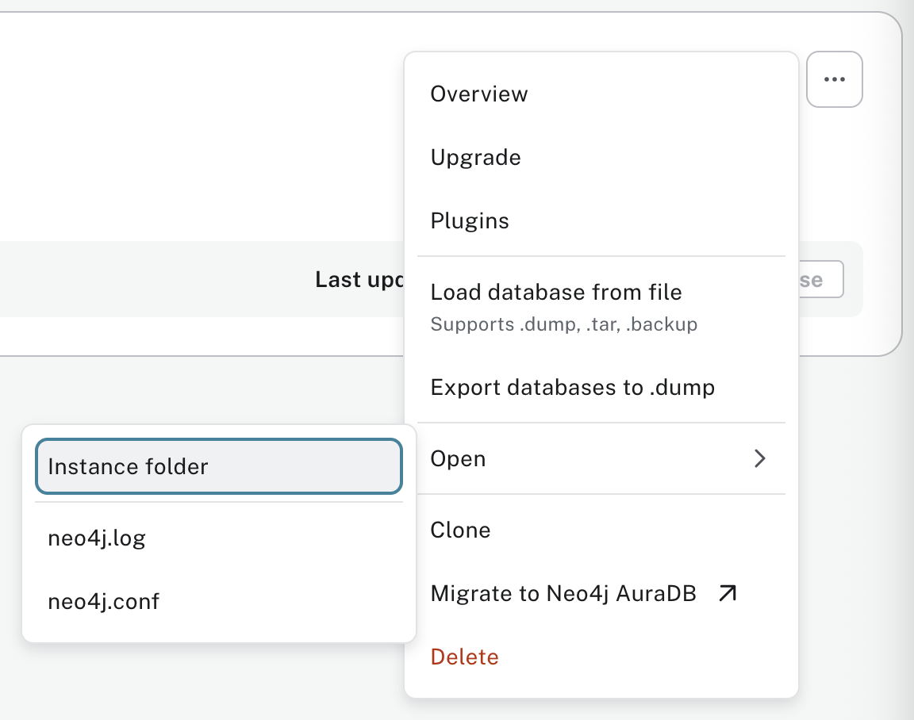Click the grey page background below the submenu
The width and height of the screenshot is (914, 720).
click(x=198, y=682)
